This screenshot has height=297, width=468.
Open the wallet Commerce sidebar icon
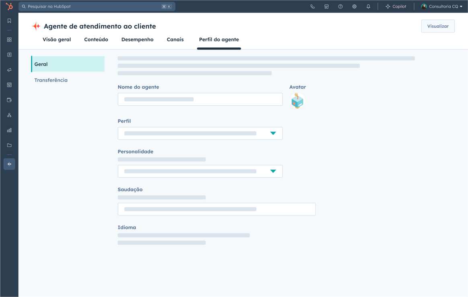click(9, 100)
